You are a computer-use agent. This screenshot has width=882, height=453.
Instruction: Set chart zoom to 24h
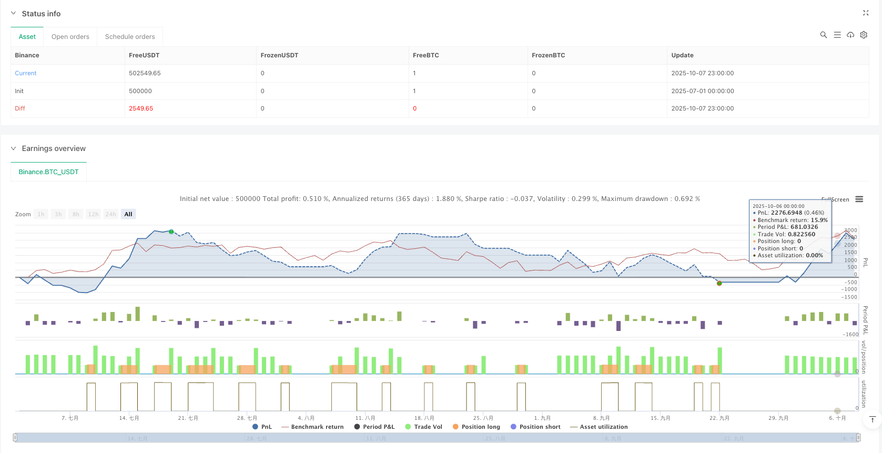(x=110, y=214)
